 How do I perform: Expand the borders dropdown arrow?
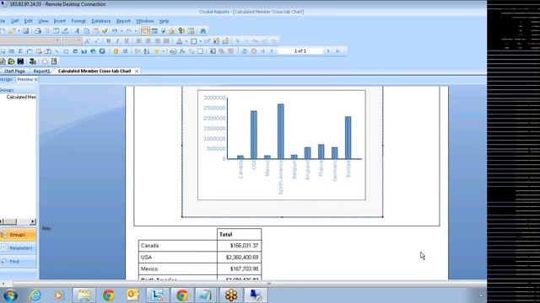pos(201,41)
